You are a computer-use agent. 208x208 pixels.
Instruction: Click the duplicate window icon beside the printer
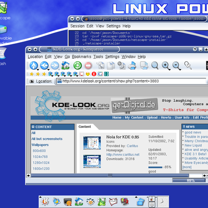144,66
